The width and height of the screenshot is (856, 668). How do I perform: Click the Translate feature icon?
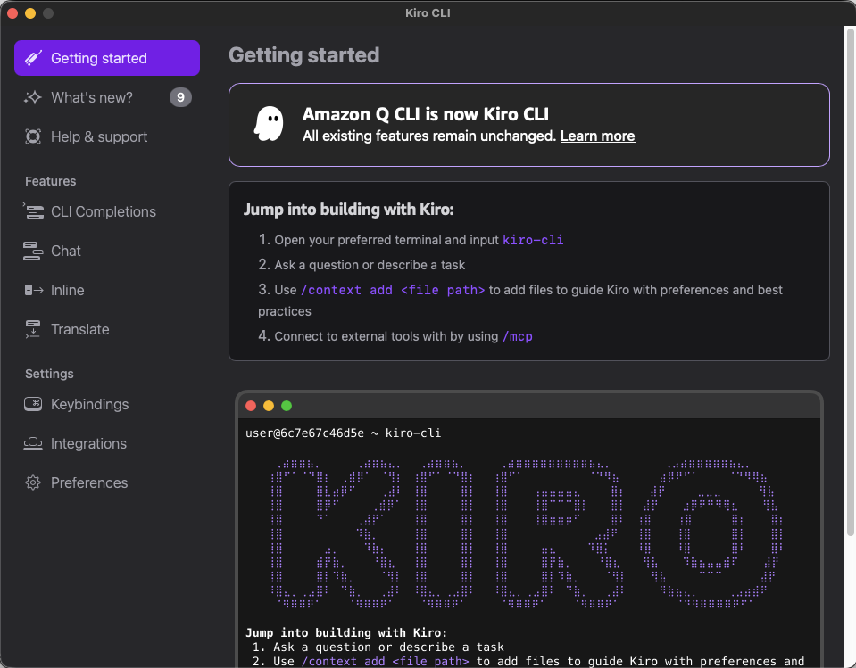pos(33,329)
